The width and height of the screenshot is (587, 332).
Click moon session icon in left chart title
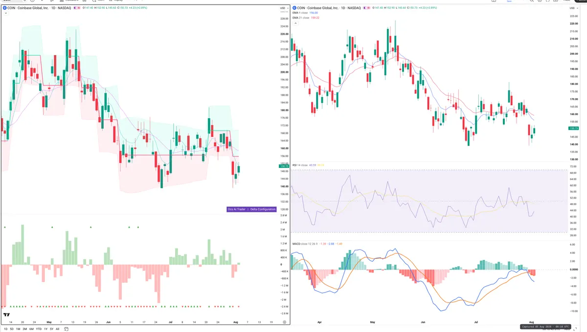[x=75, y=8]
